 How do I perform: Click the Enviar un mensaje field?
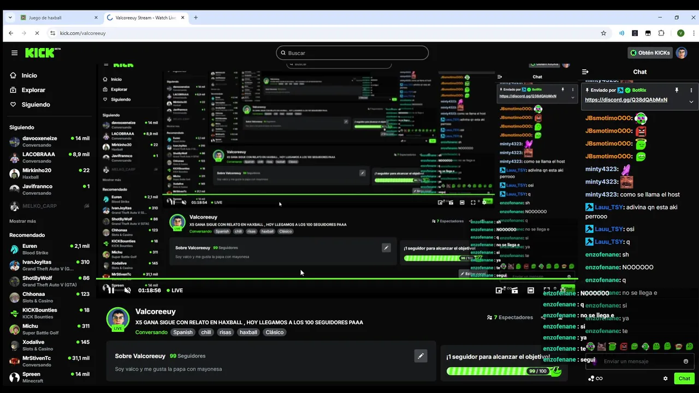(640, 361)
